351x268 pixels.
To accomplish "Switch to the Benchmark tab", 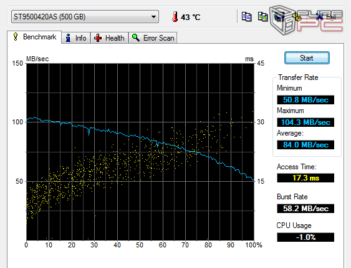I will (34, 37).
